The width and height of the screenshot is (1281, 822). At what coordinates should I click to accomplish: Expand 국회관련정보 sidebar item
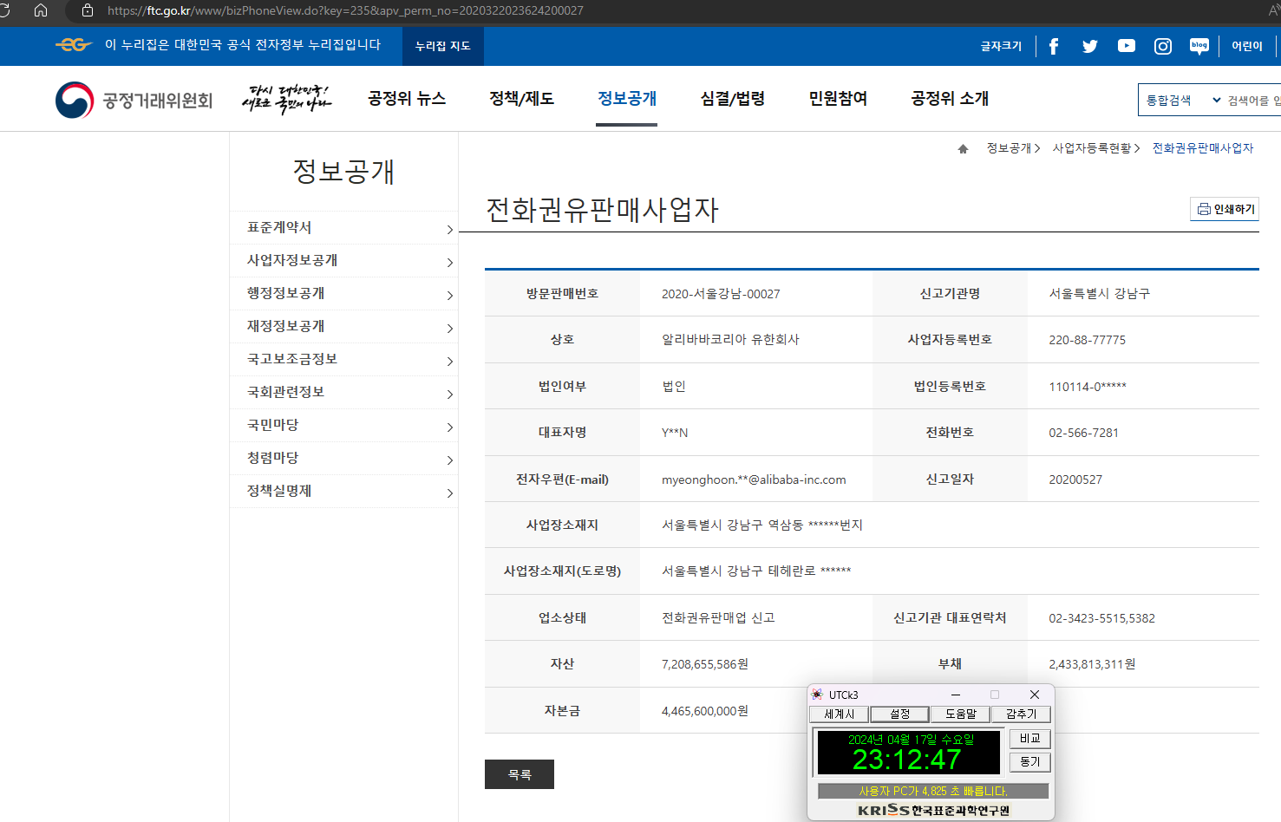click(x=344, y=393)
